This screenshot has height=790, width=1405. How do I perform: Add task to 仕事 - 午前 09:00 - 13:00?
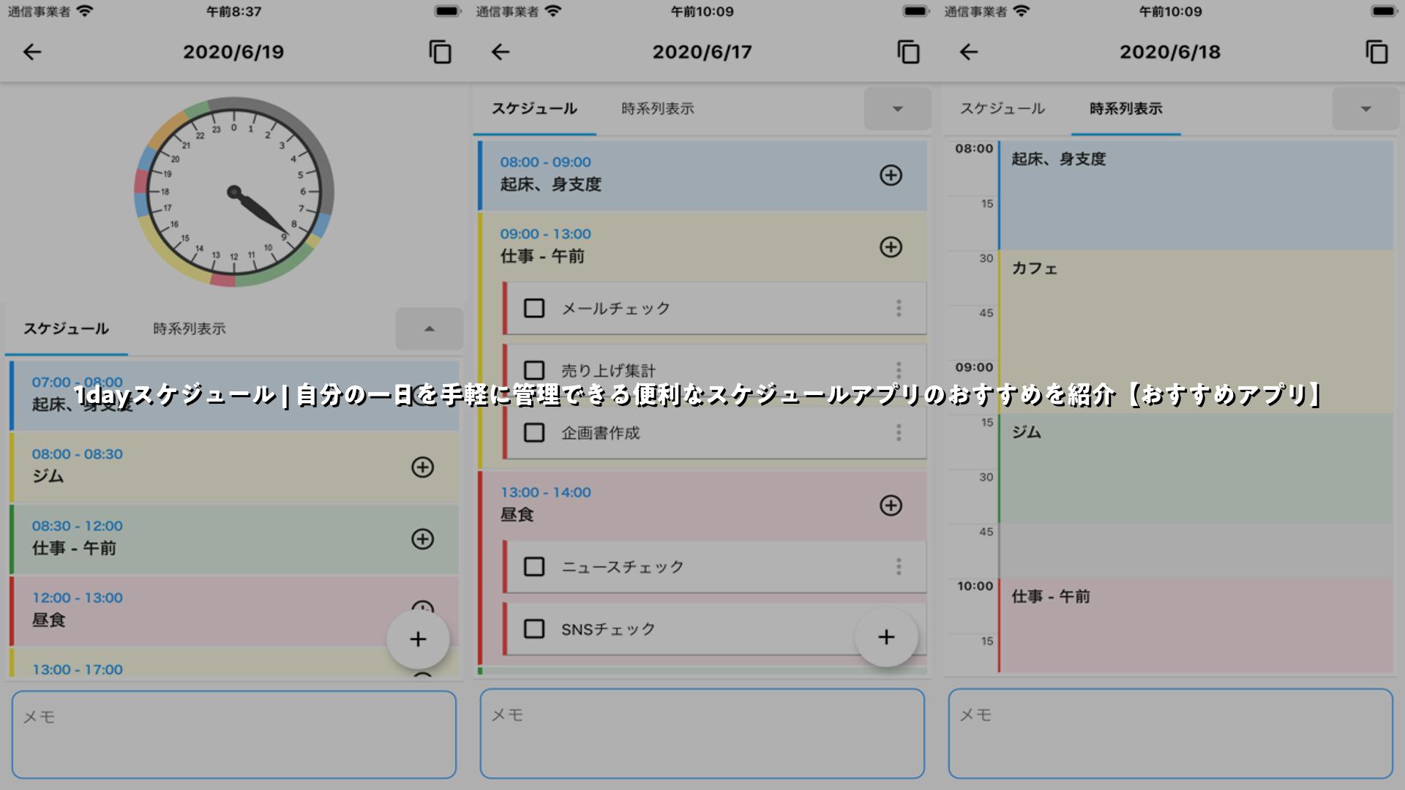click(x=891, y=247)
